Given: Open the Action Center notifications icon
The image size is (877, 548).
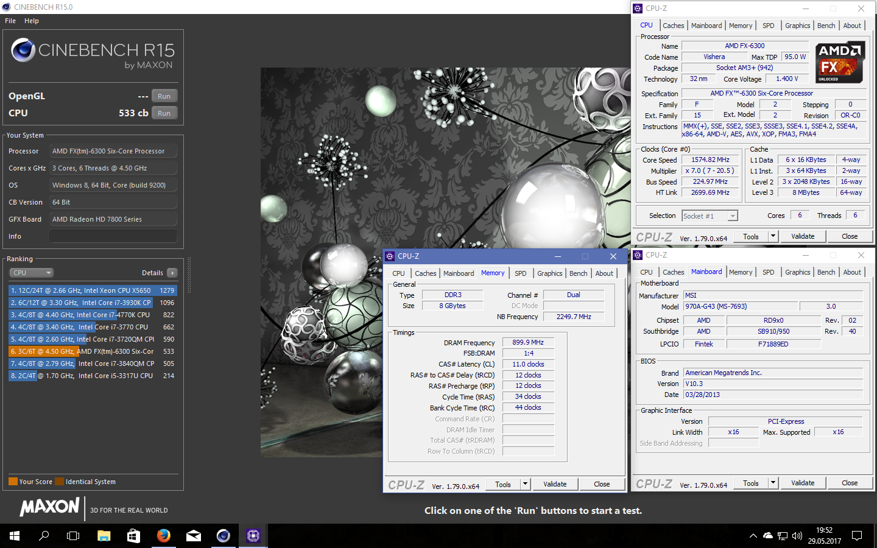Looking at the screenshot, I should point(857,536).
